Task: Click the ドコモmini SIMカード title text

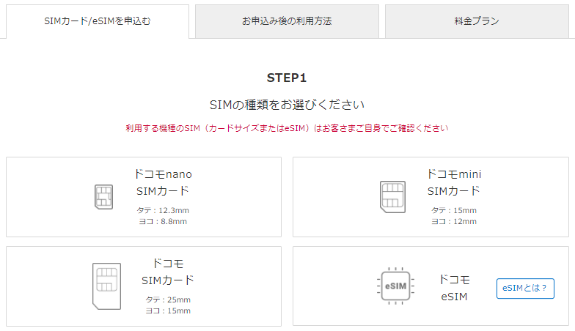Action: click(454, 182)
